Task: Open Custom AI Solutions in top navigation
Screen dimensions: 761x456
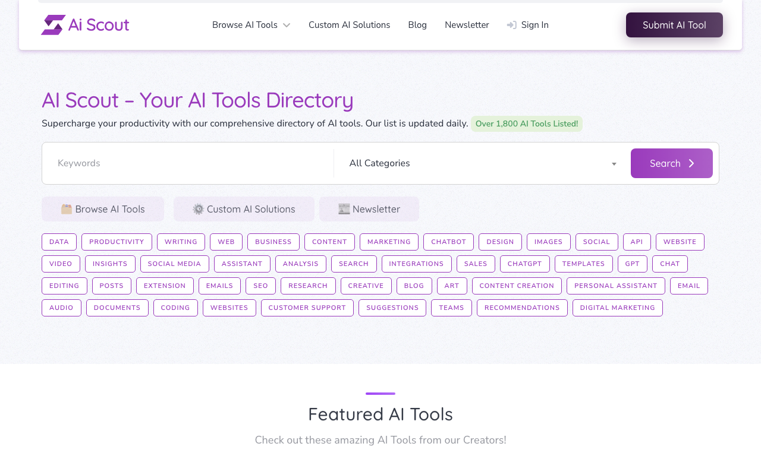Action: [x=350, y=25]
